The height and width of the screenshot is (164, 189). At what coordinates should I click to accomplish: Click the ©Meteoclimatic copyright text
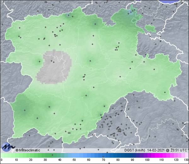pyautogui.click(x=28, y=150)
